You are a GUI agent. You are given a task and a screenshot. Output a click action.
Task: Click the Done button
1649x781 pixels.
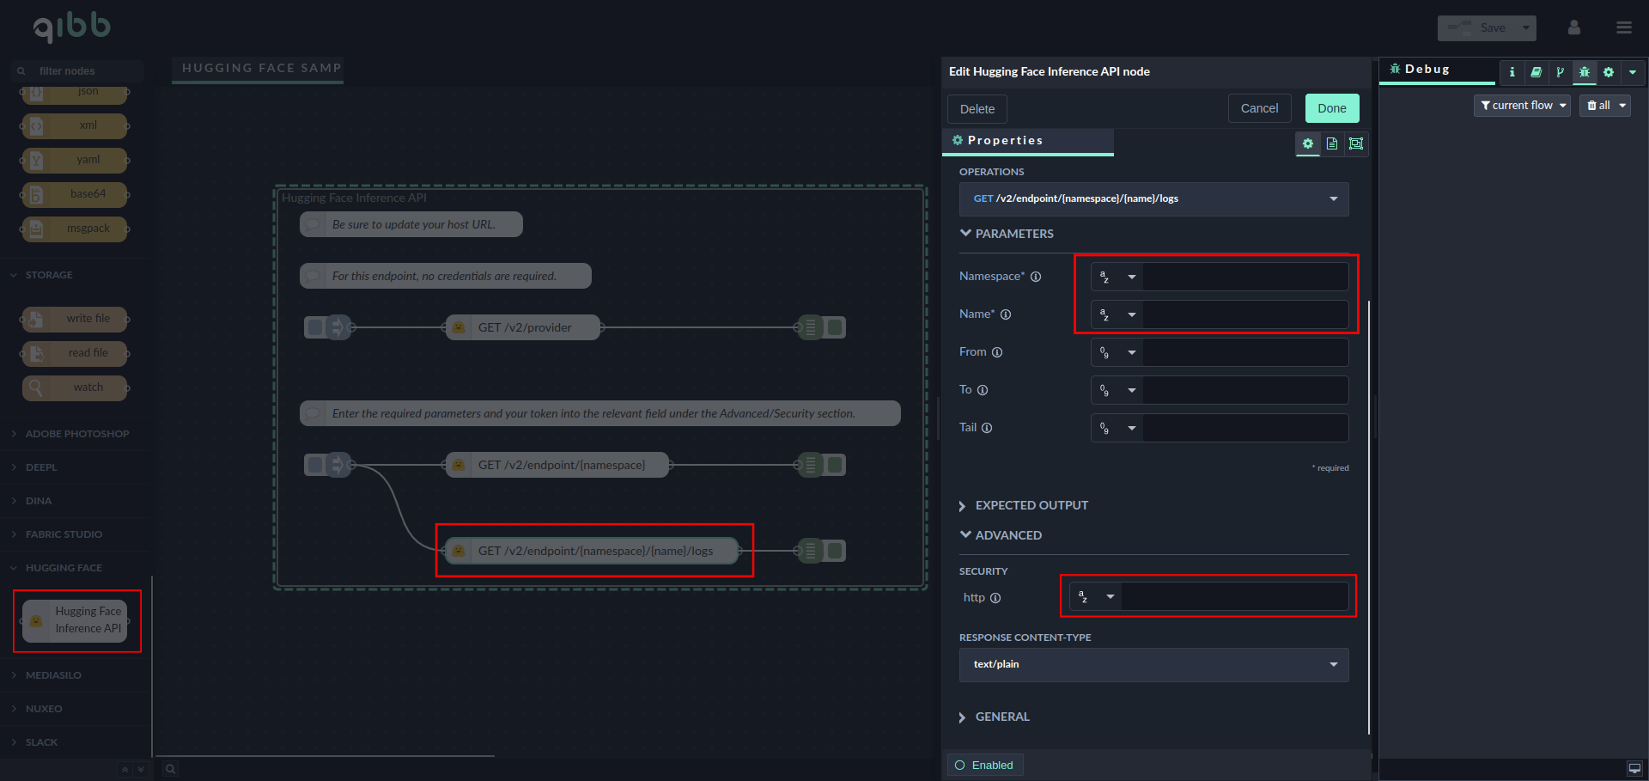[x=1331, y=108]
